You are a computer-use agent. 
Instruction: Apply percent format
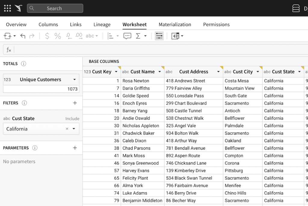tap(57, 36)
